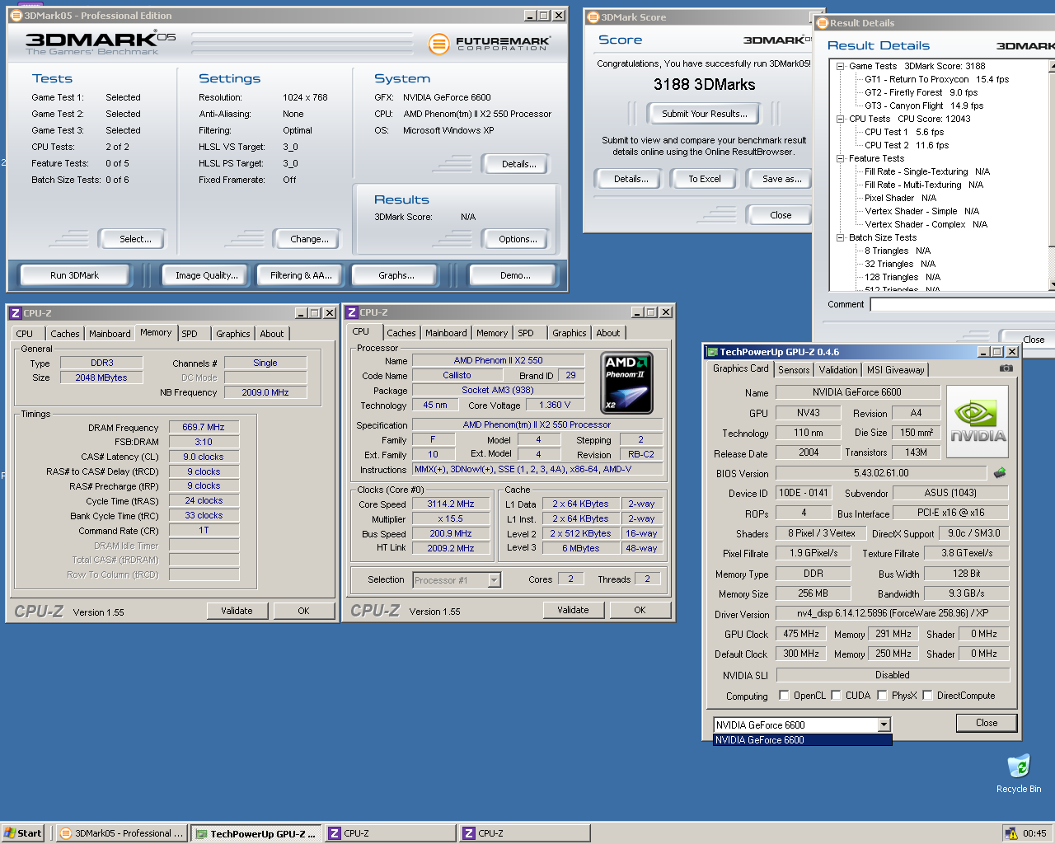Click the AMD Phenom II logo in CPU-Z

(x=626, y=383)
